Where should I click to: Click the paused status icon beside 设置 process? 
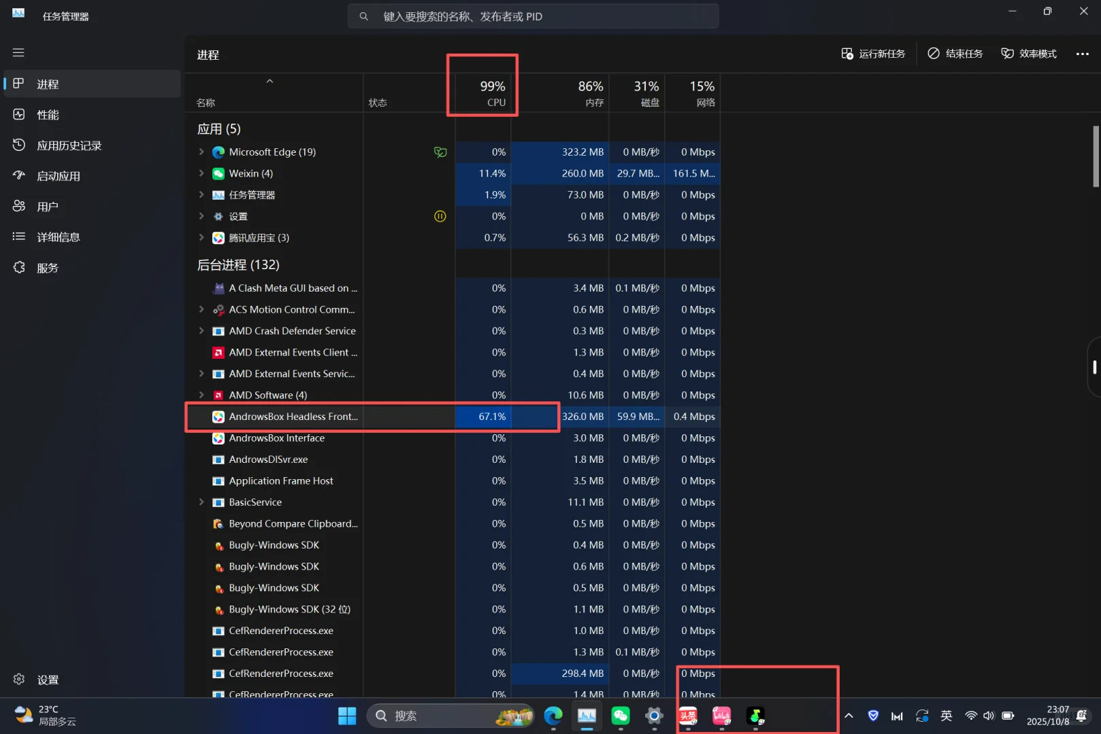[440, 216]
